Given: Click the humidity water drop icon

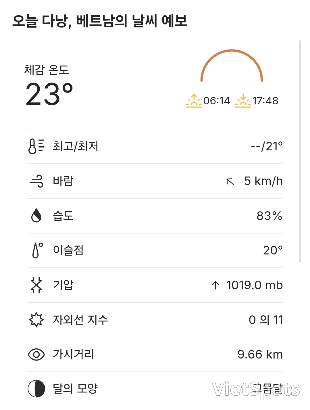Looking at the screenshot, I should [x=36, y=216].
